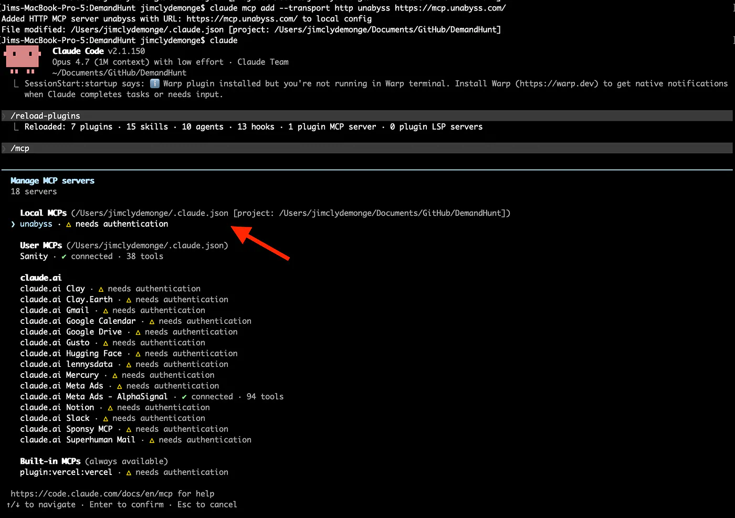Select the Sanity user MCP server
This screenshot has height=518, width=735.
pos(34,256)
